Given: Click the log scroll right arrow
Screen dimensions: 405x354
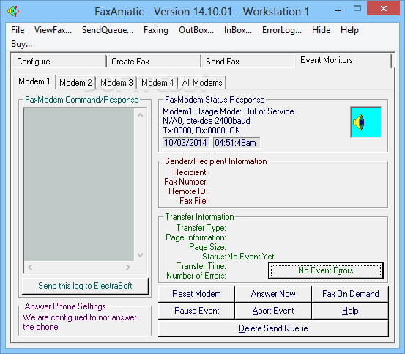Looking at the screenshot, I should 128,267.
